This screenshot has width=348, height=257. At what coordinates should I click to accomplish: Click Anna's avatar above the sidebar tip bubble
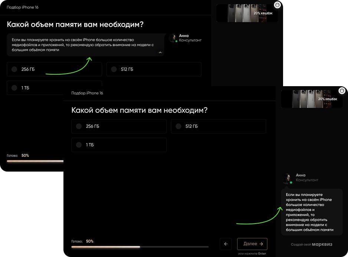287,178
